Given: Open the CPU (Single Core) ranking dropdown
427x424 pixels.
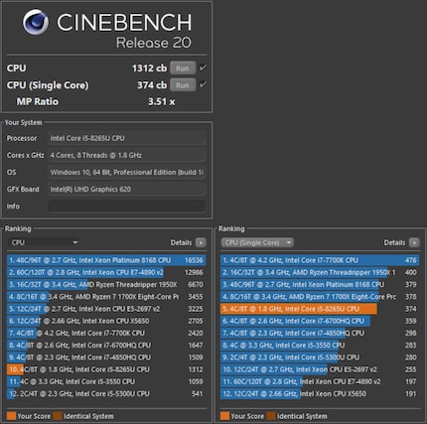Looking at the screenshot, I should (257, 242).
